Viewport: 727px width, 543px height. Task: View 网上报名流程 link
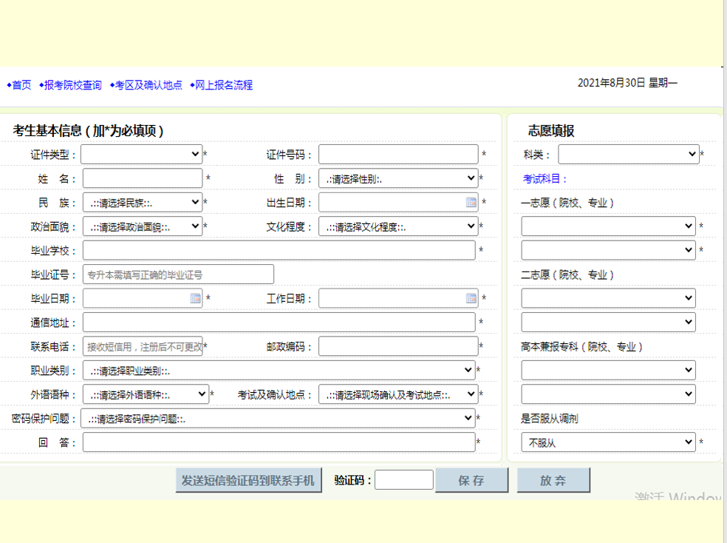(x=223, y=85)
